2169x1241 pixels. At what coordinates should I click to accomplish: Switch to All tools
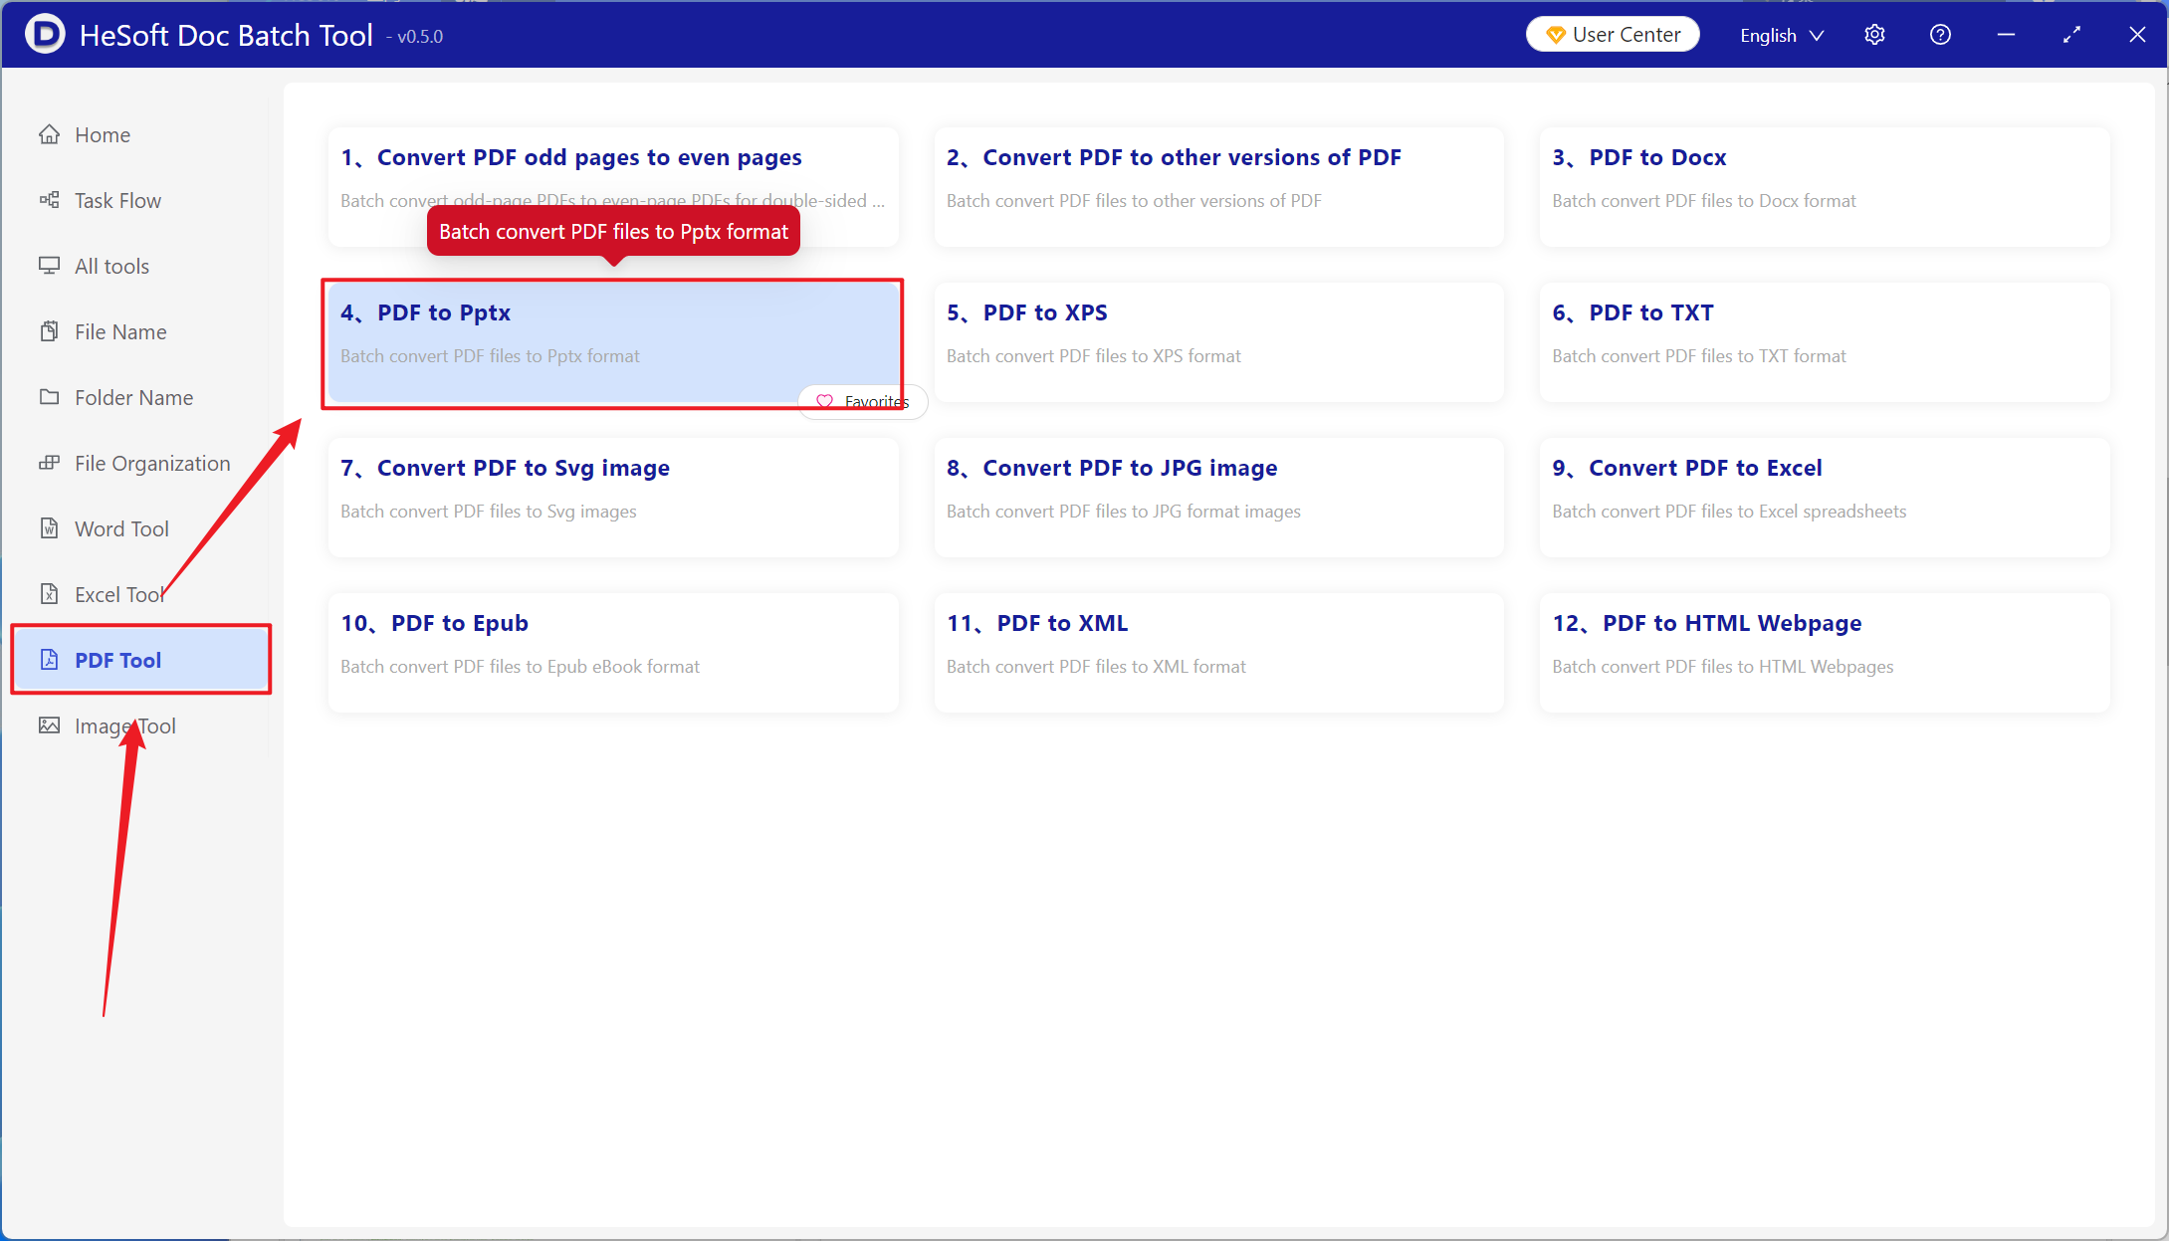pos(139,266)
